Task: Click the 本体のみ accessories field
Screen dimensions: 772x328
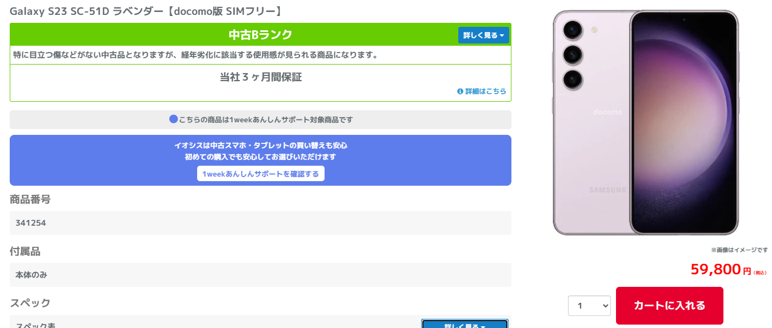Action: click(x=260, y=275)
